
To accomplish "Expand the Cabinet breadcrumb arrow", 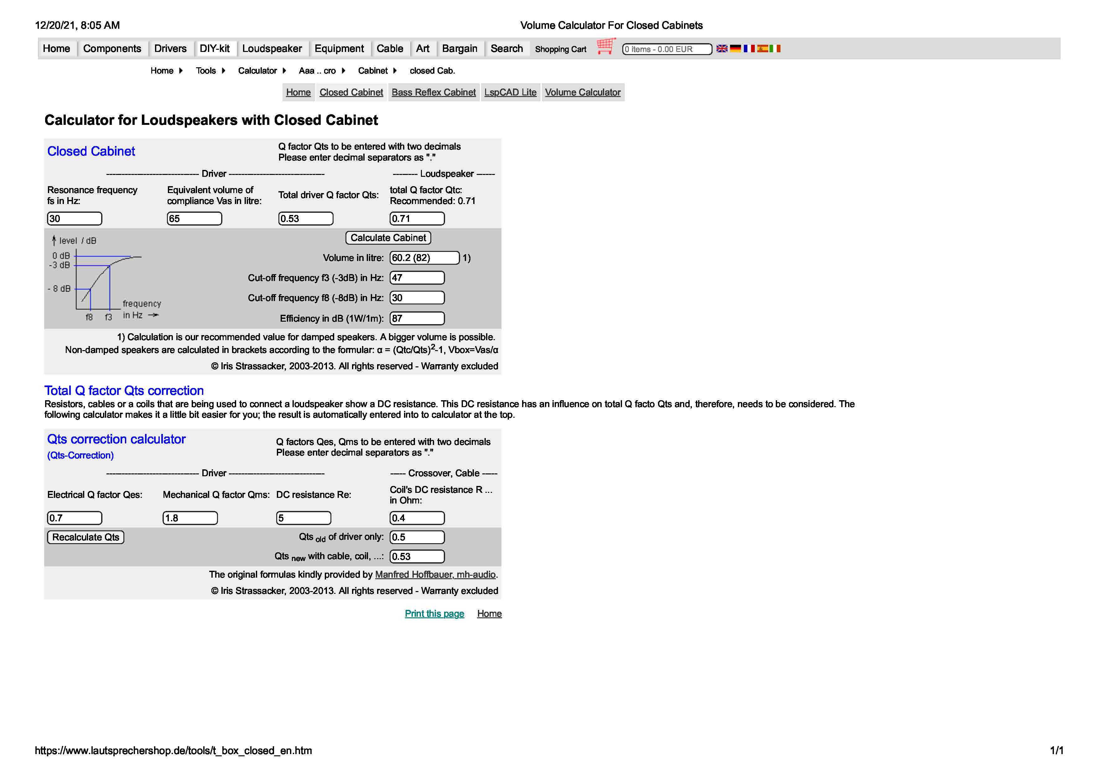I will click(x=395, y=71).
